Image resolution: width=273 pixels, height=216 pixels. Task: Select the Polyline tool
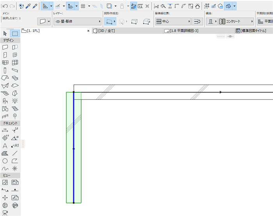15,161
